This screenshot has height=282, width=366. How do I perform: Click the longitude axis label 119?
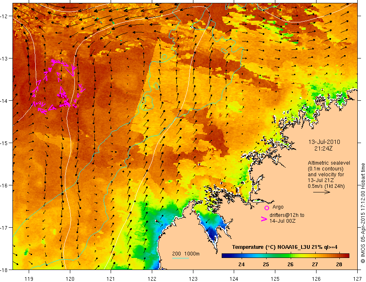pyautogui.click(x=29, y=279)
